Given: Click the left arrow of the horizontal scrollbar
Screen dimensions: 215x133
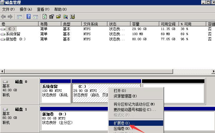Looking at the screenshot, I should [2, 71].
